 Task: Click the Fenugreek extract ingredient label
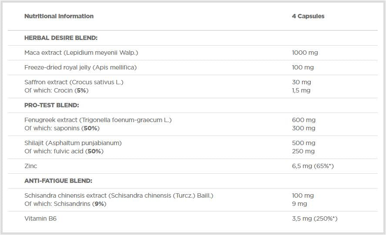[98, 120]
